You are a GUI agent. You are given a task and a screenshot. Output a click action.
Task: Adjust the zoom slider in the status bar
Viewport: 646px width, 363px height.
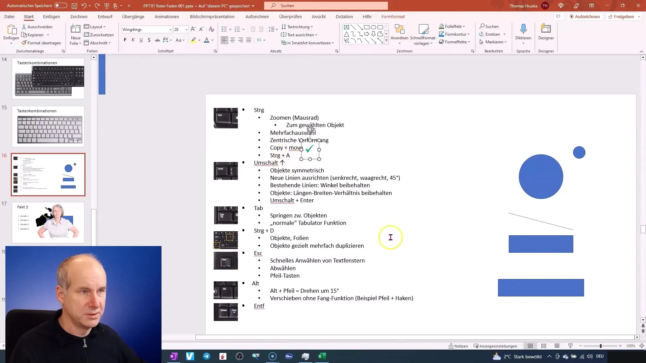click(x=601, y=346)
